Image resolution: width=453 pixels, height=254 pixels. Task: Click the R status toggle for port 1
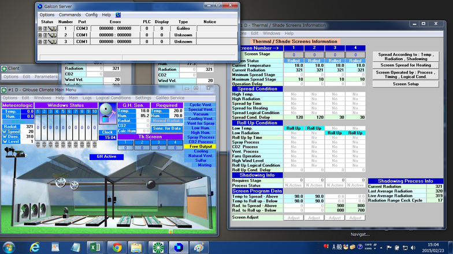tap(40, 28)
